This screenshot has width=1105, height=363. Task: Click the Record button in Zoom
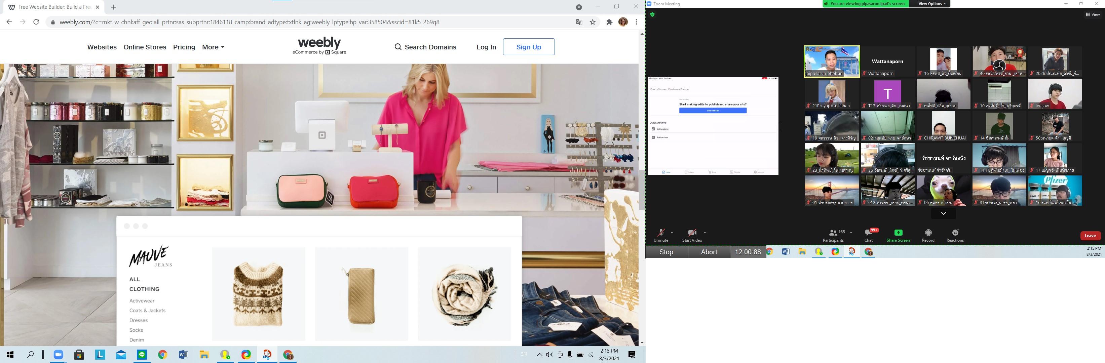coord(928,235)
